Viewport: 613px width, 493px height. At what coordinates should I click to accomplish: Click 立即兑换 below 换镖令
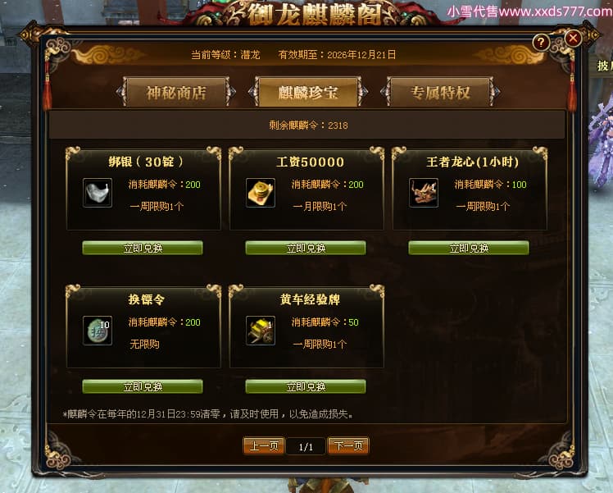point(143,386)
